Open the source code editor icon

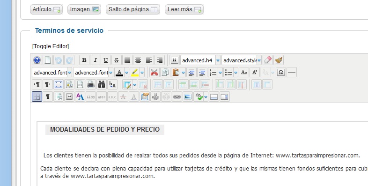coord(80,84)
